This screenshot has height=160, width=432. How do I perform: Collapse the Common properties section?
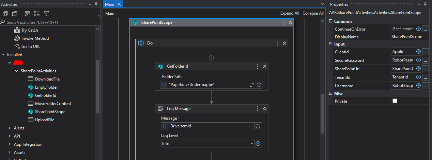(330, 21)
